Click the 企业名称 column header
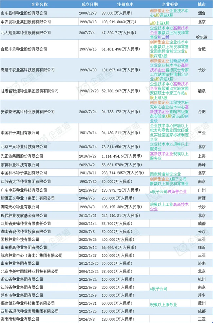This screenshot has width=213, height=323. [38, 5]
